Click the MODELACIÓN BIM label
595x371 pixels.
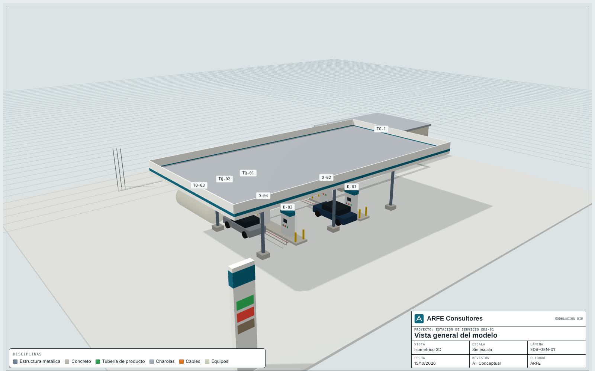569,319
